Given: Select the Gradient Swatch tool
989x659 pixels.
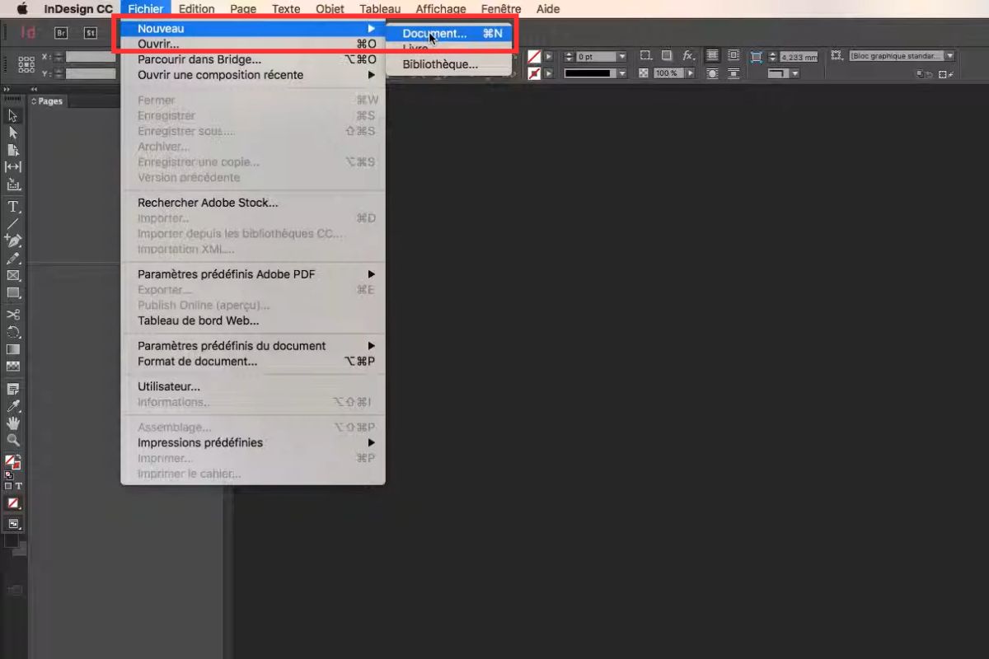Looking at the screenshot, I should [13, 349].
